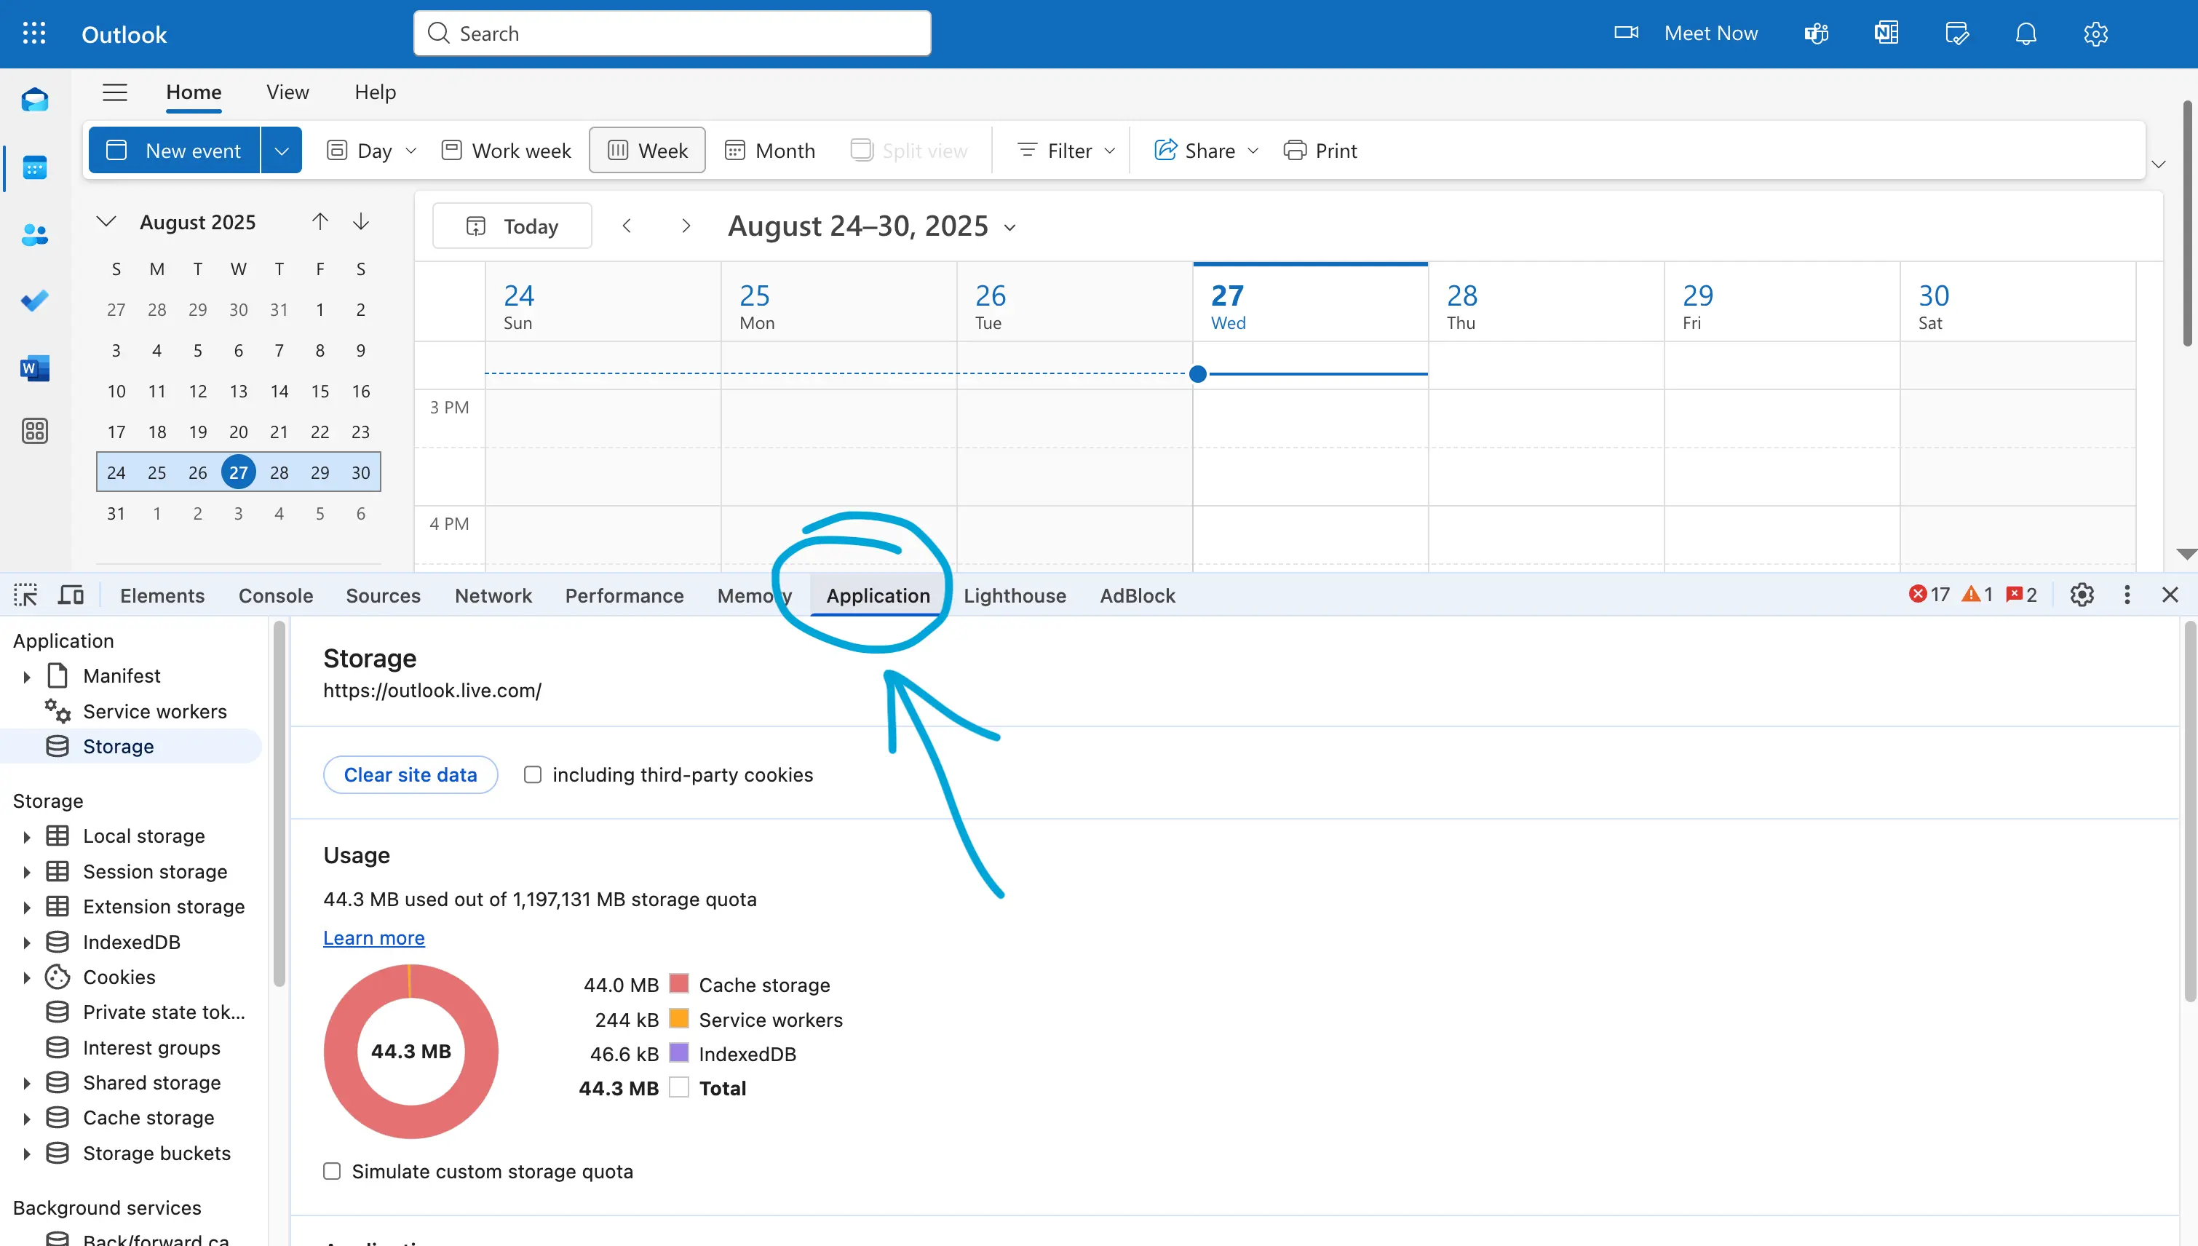Expand the ribbon collapse chevron
The height and width of the screenshot is (1246, 2198).
click(2159, 164)
